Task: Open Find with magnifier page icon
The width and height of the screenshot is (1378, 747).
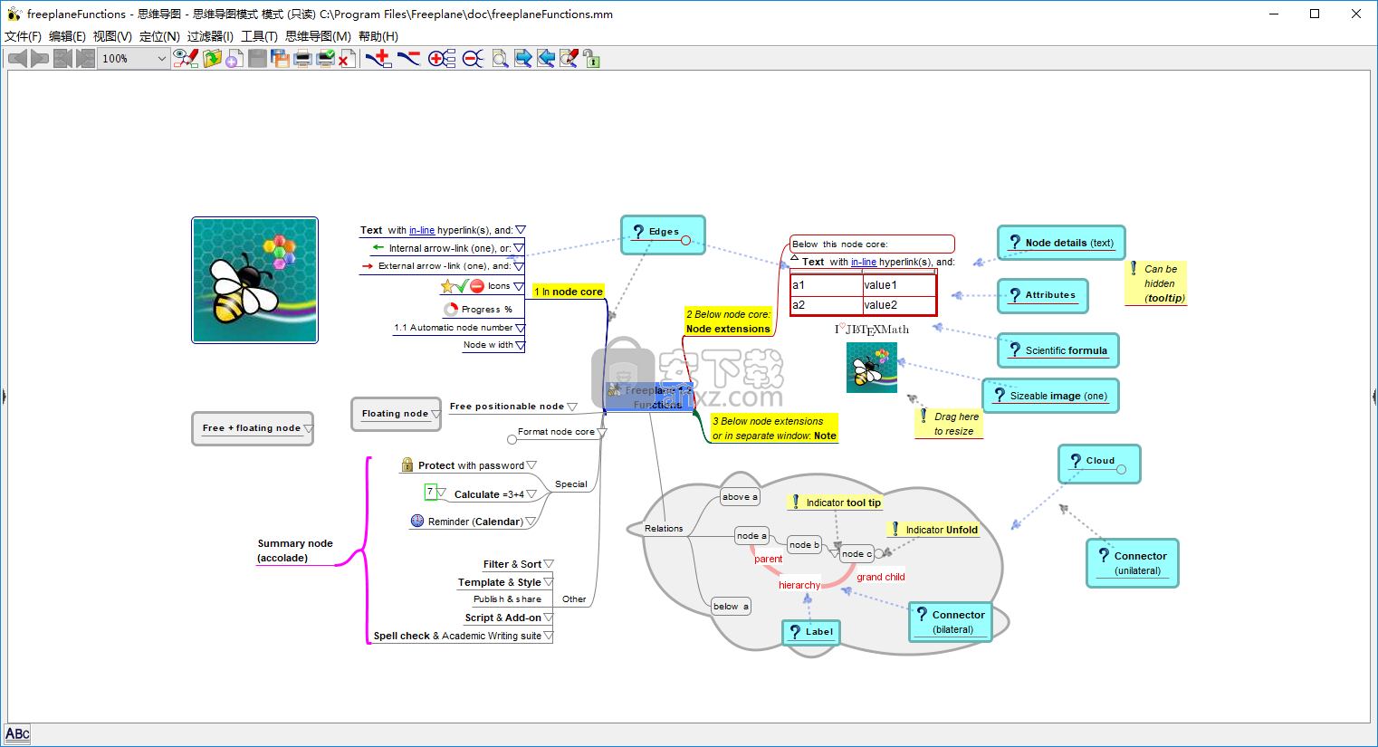Action: coord(500,59)
